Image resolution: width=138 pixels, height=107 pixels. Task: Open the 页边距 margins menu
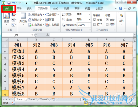pos(23,19)
